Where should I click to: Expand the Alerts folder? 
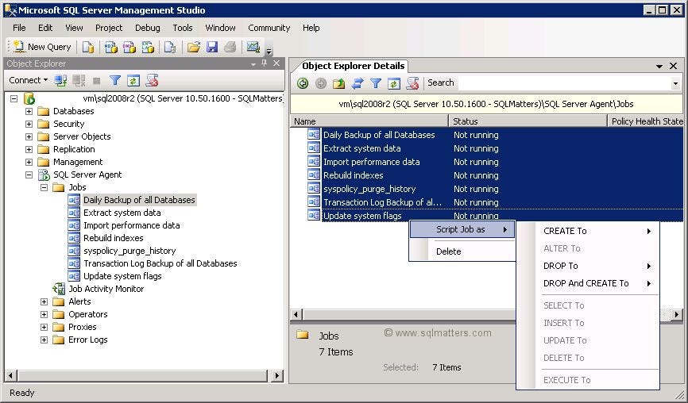pyautogui.click(x=44, y=301)
